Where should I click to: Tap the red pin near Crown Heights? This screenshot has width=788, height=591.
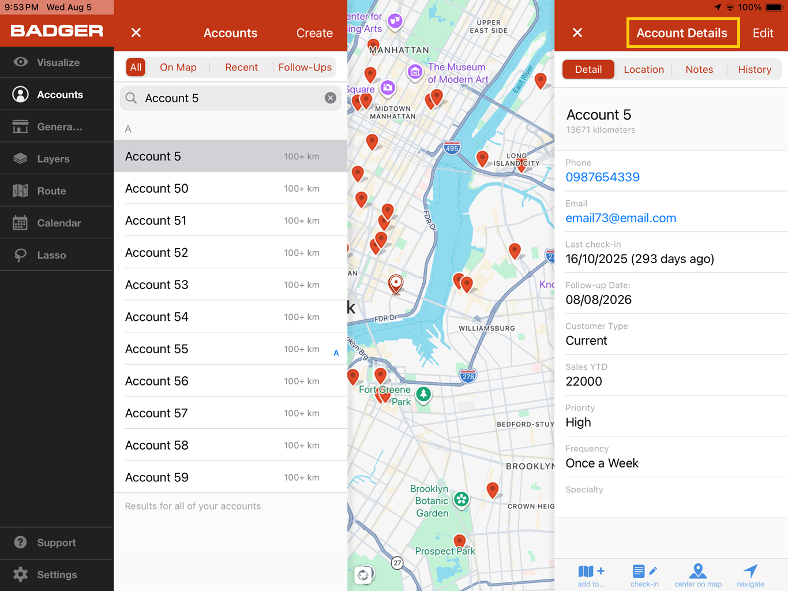point(492,490)
